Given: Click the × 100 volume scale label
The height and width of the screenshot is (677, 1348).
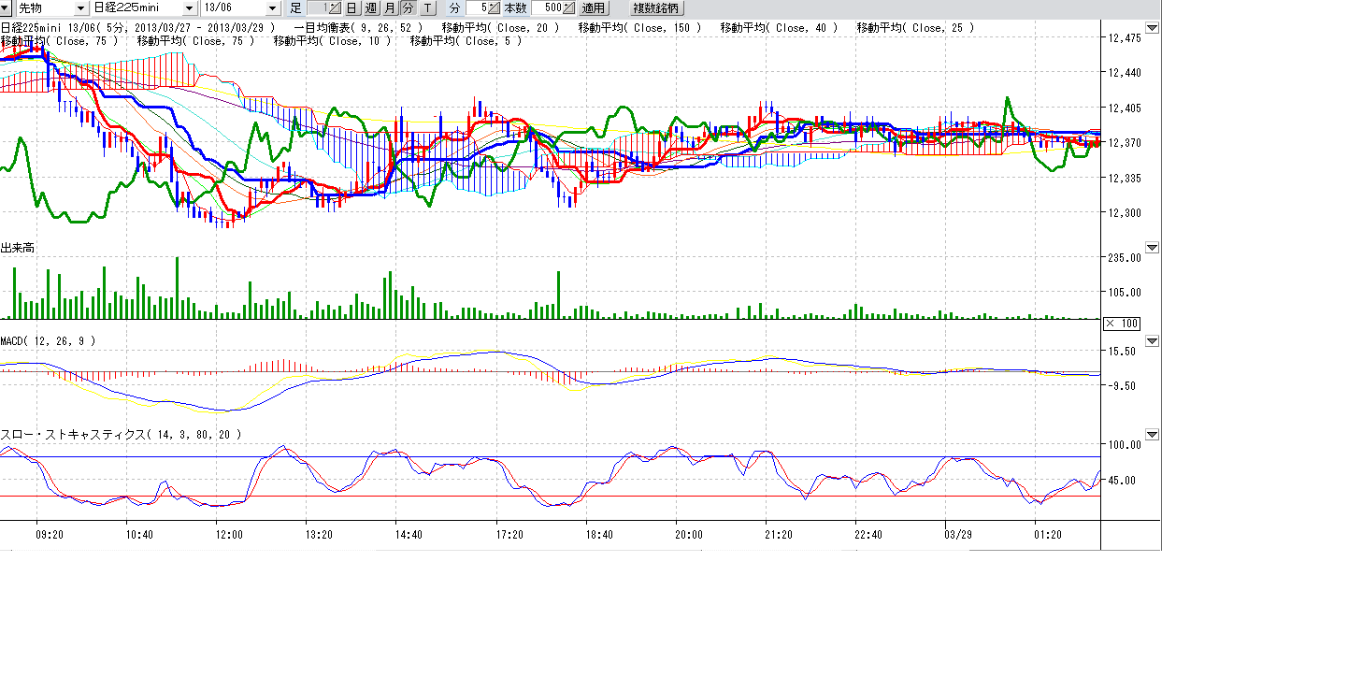Looking at the screenshot, I should (x=1122, y=323).
